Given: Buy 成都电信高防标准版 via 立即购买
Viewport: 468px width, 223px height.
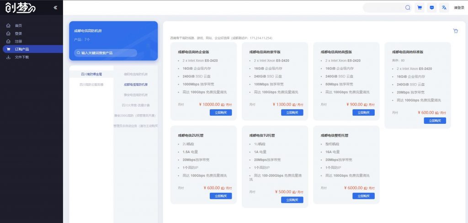Looking at the screenshot, I should (x=435, y=121).
